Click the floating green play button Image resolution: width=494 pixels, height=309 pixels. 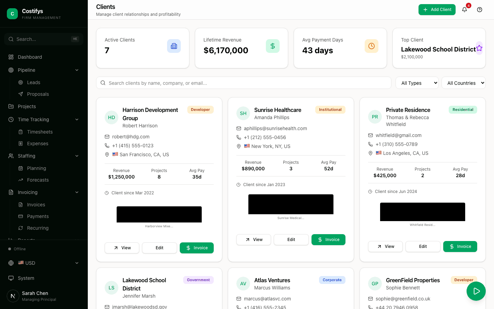click(x=476, y=291)
